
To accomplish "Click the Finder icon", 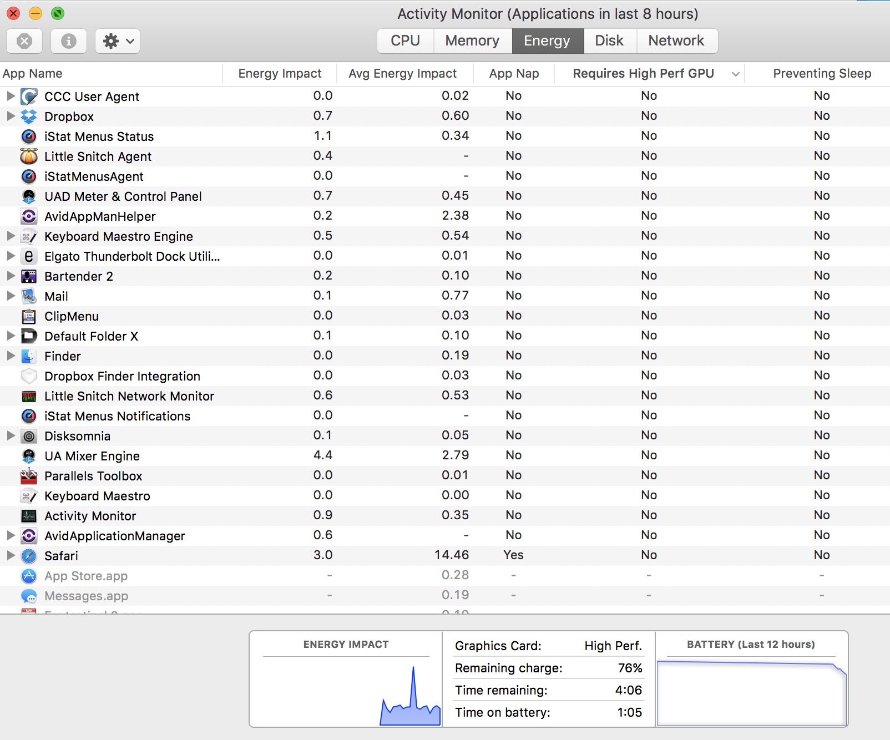I will pos(29,356).
